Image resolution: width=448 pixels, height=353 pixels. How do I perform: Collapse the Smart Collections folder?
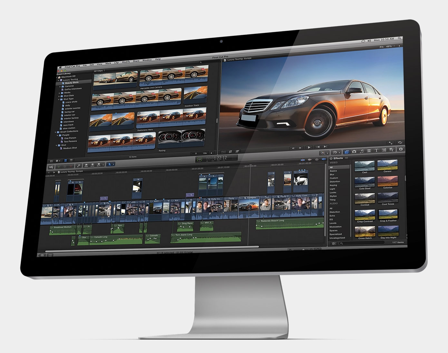(55, 132)
